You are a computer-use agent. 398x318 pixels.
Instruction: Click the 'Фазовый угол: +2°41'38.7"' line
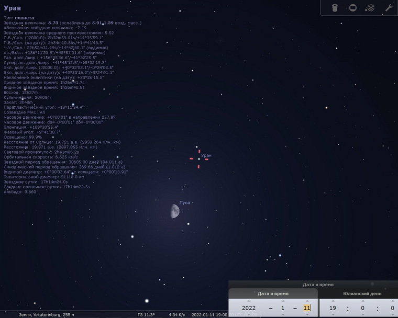coord(32,132)
